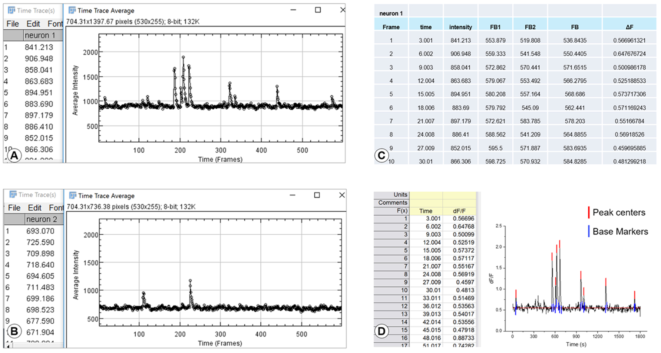
Task: Minimize the bottom Time Trace Average window
Action: point(292,195)
